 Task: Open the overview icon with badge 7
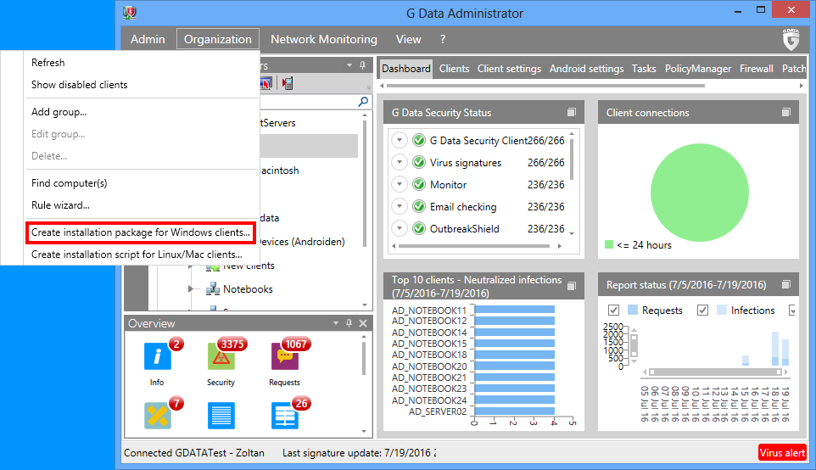[157, 416]
